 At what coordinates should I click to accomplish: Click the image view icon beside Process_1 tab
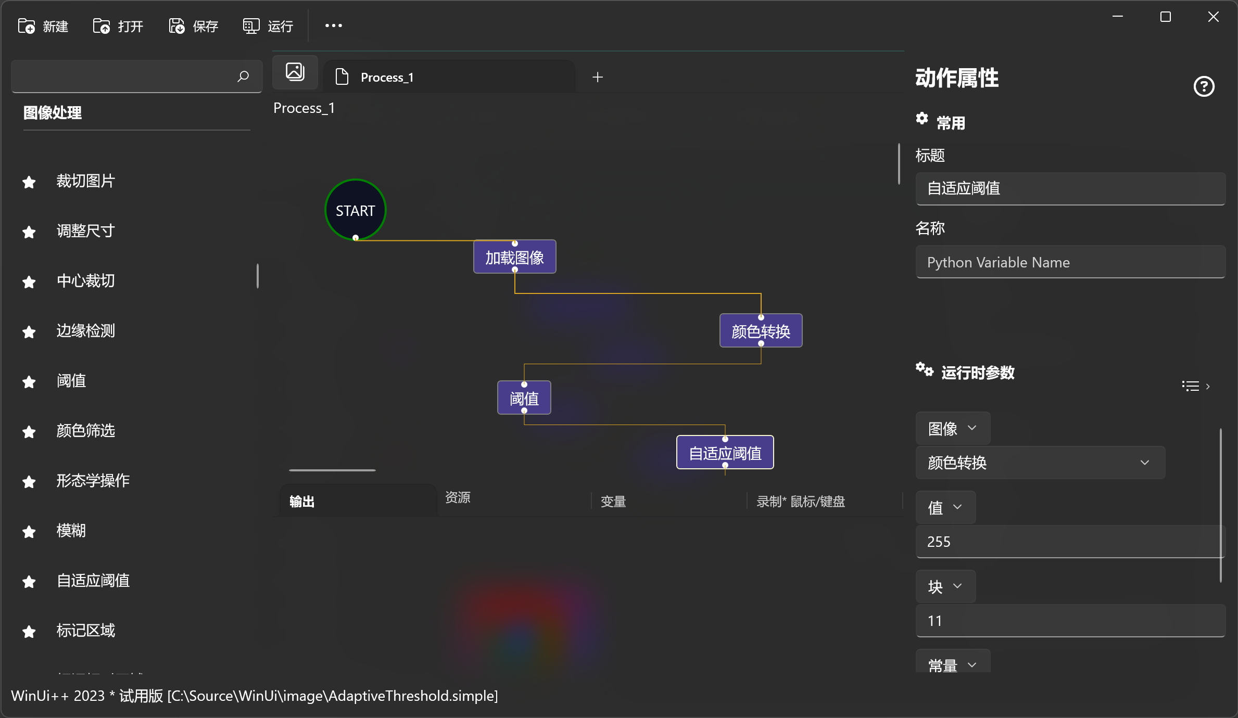pos(295,72)
